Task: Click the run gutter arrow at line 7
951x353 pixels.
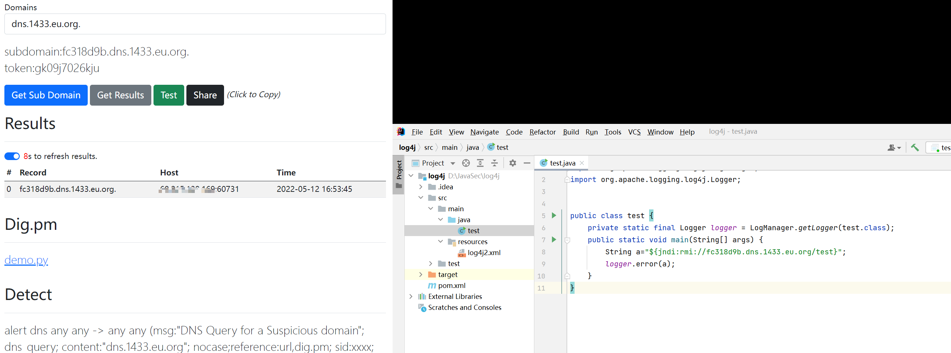Action: pos(554,240)
